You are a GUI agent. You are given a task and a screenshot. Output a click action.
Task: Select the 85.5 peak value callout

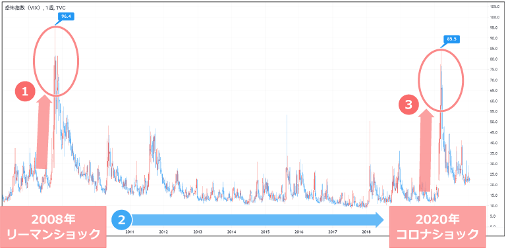point(451,39)
